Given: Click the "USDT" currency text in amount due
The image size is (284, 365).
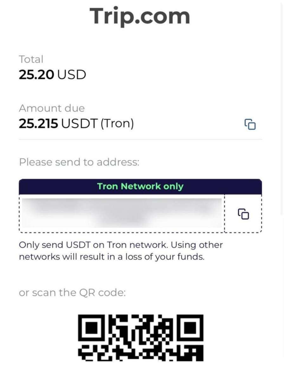Looking at the screenshot, I should (79, 124).
